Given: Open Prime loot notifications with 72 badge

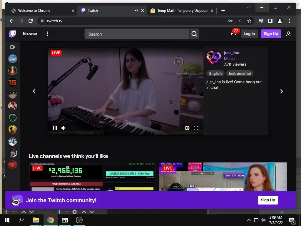Looking at the screenshot, I should 233,34.
